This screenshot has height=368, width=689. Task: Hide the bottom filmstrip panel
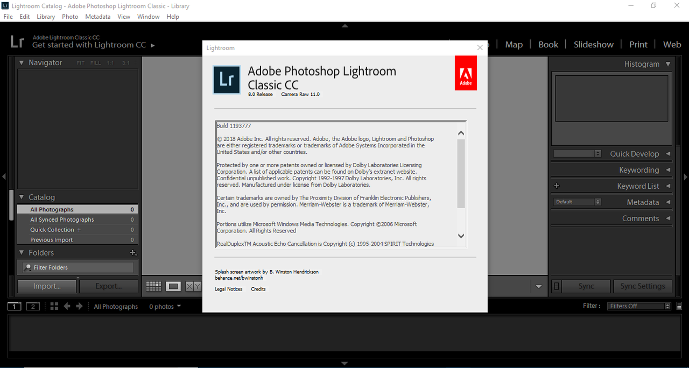344,364
